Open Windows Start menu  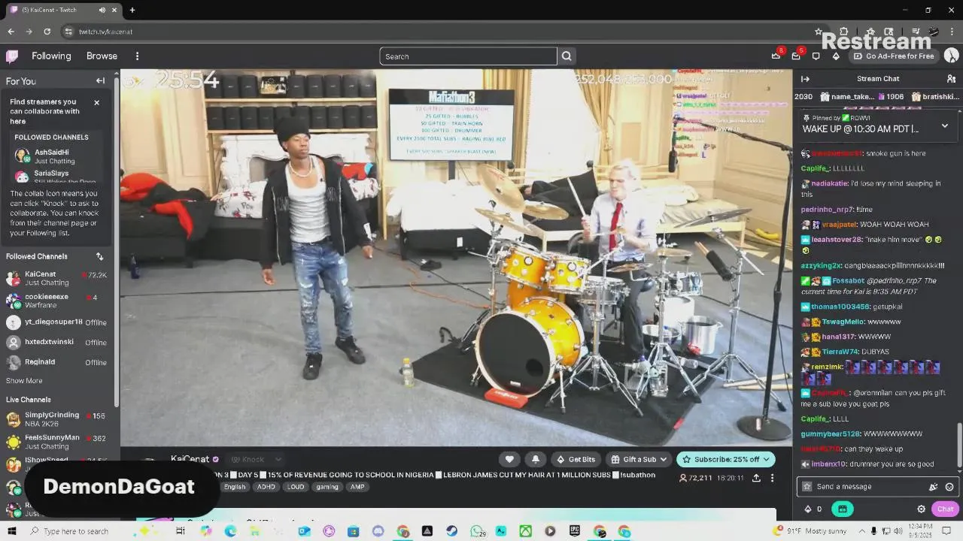click(12, 531)
